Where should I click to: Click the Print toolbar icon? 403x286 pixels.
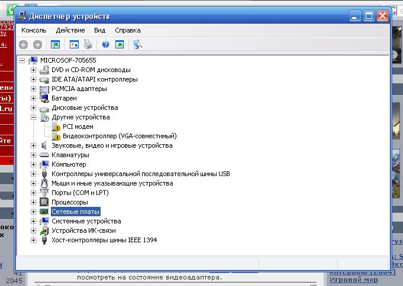[88, 45]
